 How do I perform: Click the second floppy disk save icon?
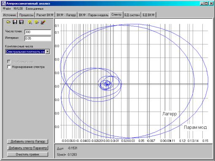click(x=21, y=22)
